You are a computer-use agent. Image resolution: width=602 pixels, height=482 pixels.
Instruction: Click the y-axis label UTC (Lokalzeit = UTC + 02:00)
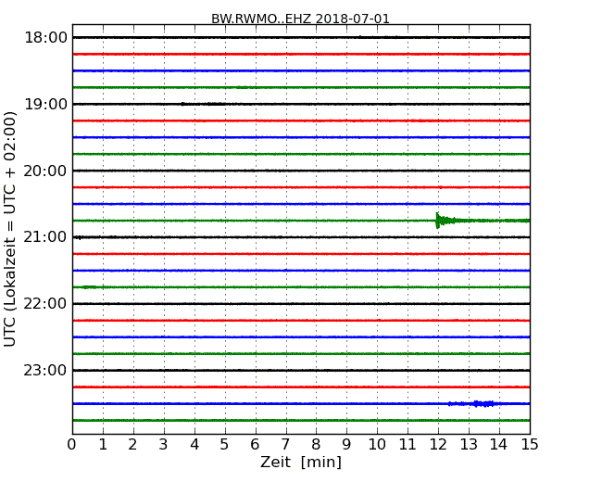10,229
